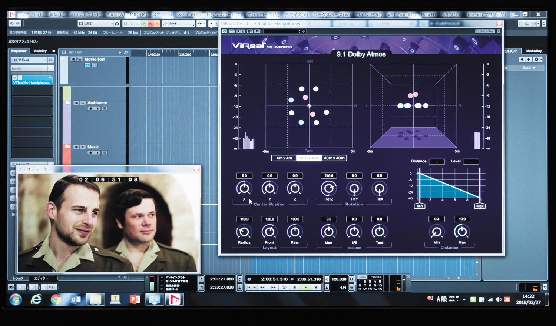The height and width of the screenshot is (326, 556).
Task: Open the MIDI(M) menu
Action: point(138,14)
